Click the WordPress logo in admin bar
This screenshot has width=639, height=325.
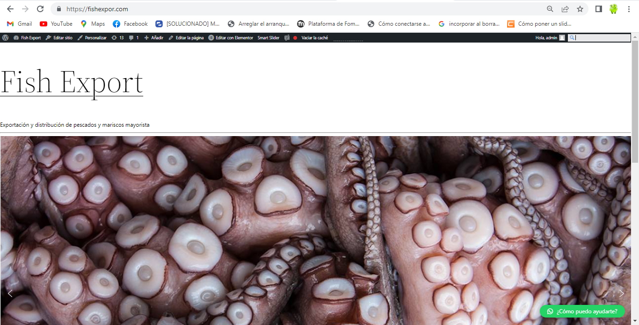(5, 38)
